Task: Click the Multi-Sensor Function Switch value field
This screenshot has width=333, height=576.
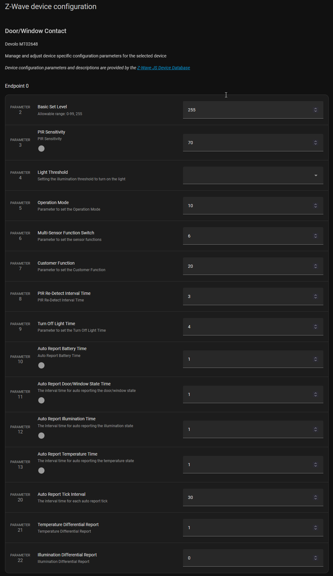Action: (x=246, y=236)
